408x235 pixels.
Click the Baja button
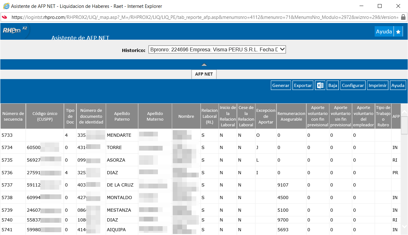[333, 85]
